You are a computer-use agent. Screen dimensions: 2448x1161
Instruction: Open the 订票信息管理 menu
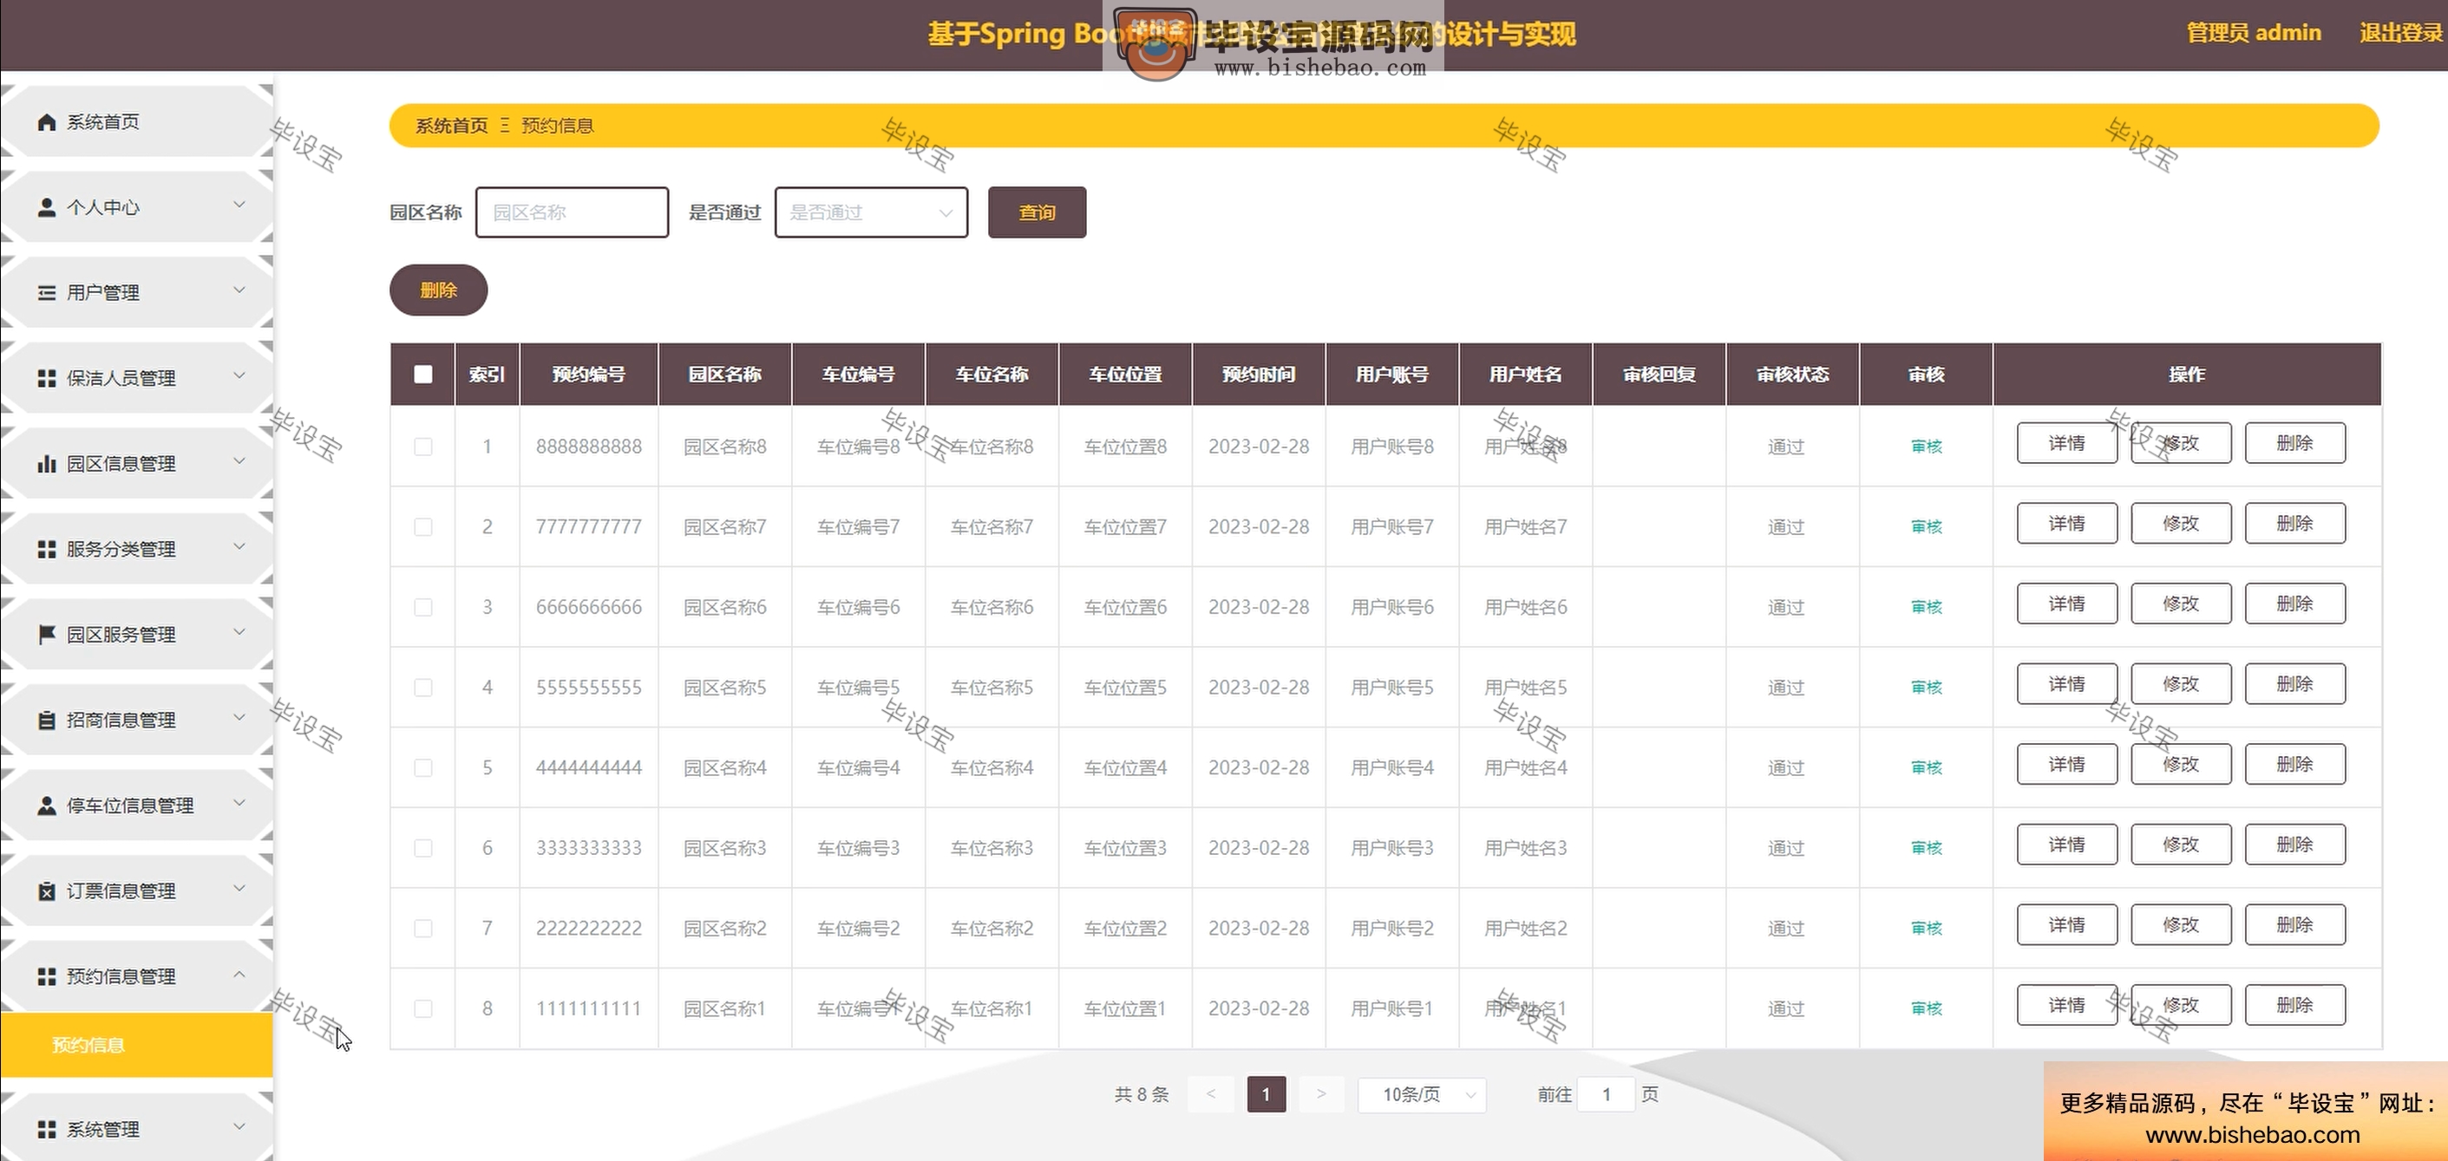(x=137, y=891)
